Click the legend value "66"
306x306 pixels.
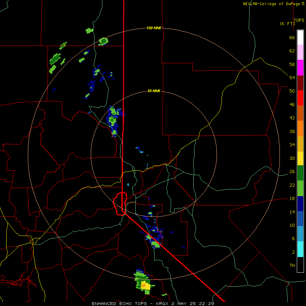coord(292,37)
